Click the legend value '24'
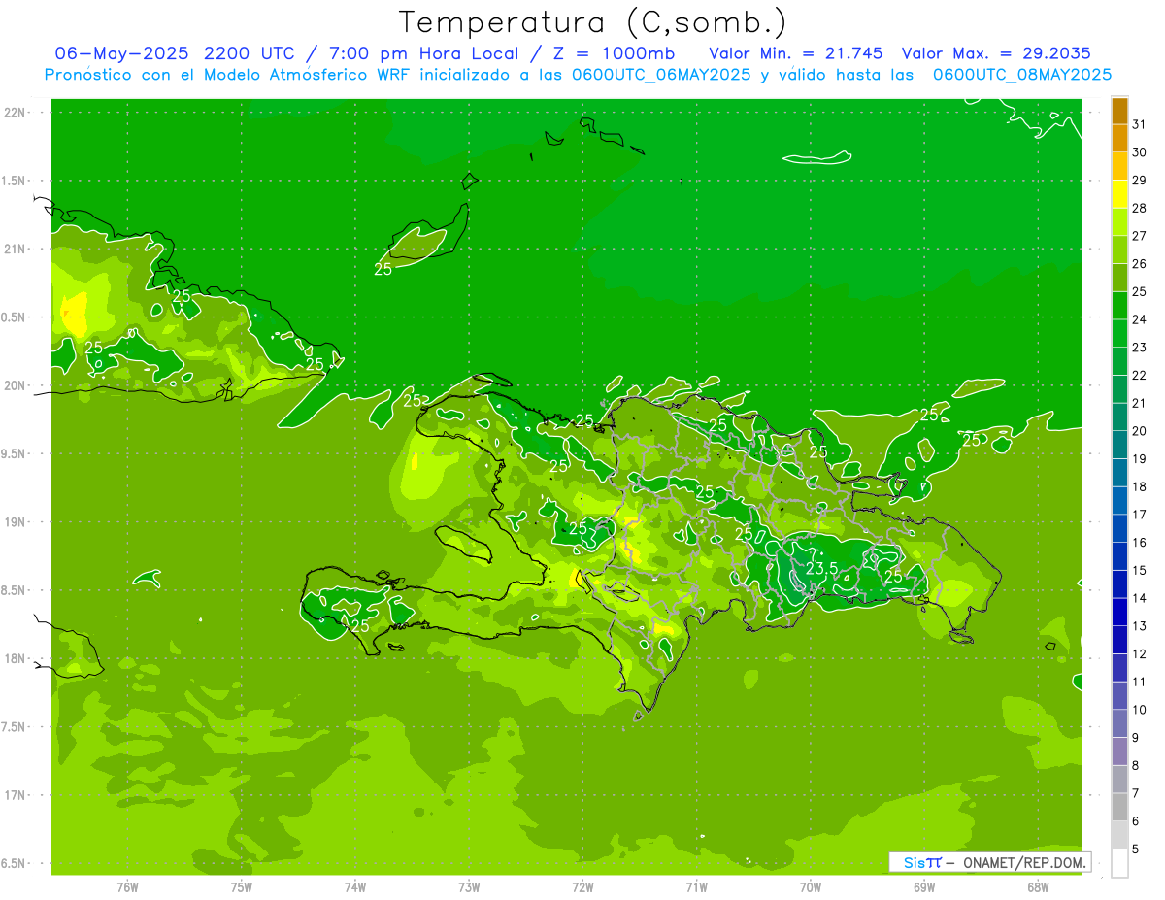1165x900 pixels. (1140, 319)
